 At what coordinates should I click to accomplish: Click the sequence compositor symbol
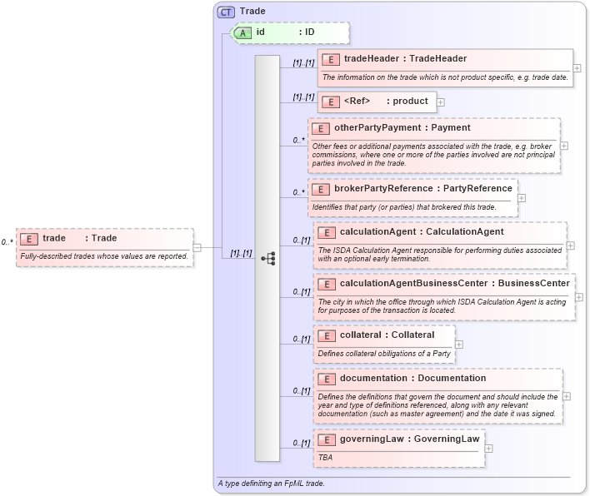(x=268, y=259)
